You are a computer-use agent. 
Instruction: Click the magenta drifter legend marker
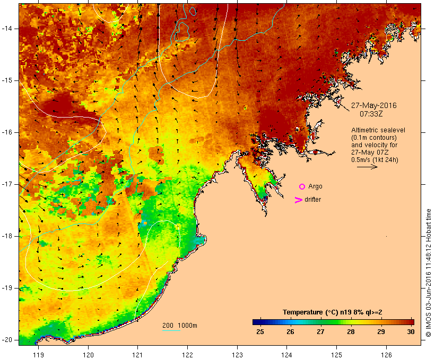click(x=299, y=200)
